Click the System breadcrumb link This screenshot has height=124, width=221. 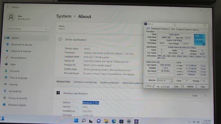pos(64,16)
